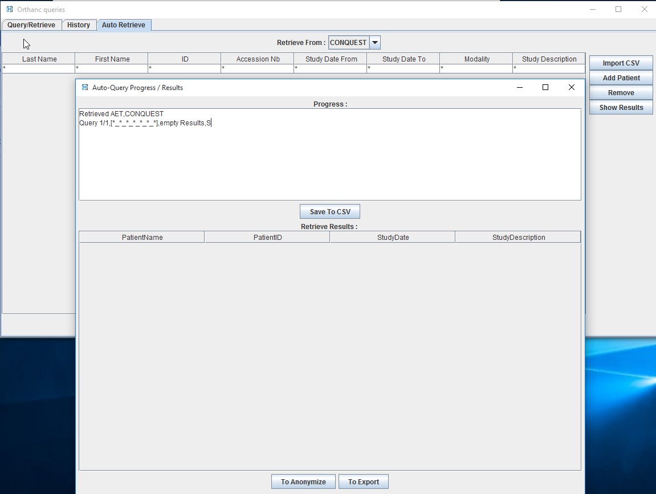Click the Import CSV button

pyautogui.click(x=621, y=63)
